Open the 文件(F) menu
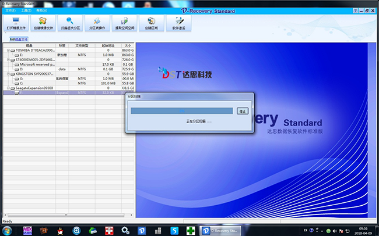379x236 pixels. 10,10
